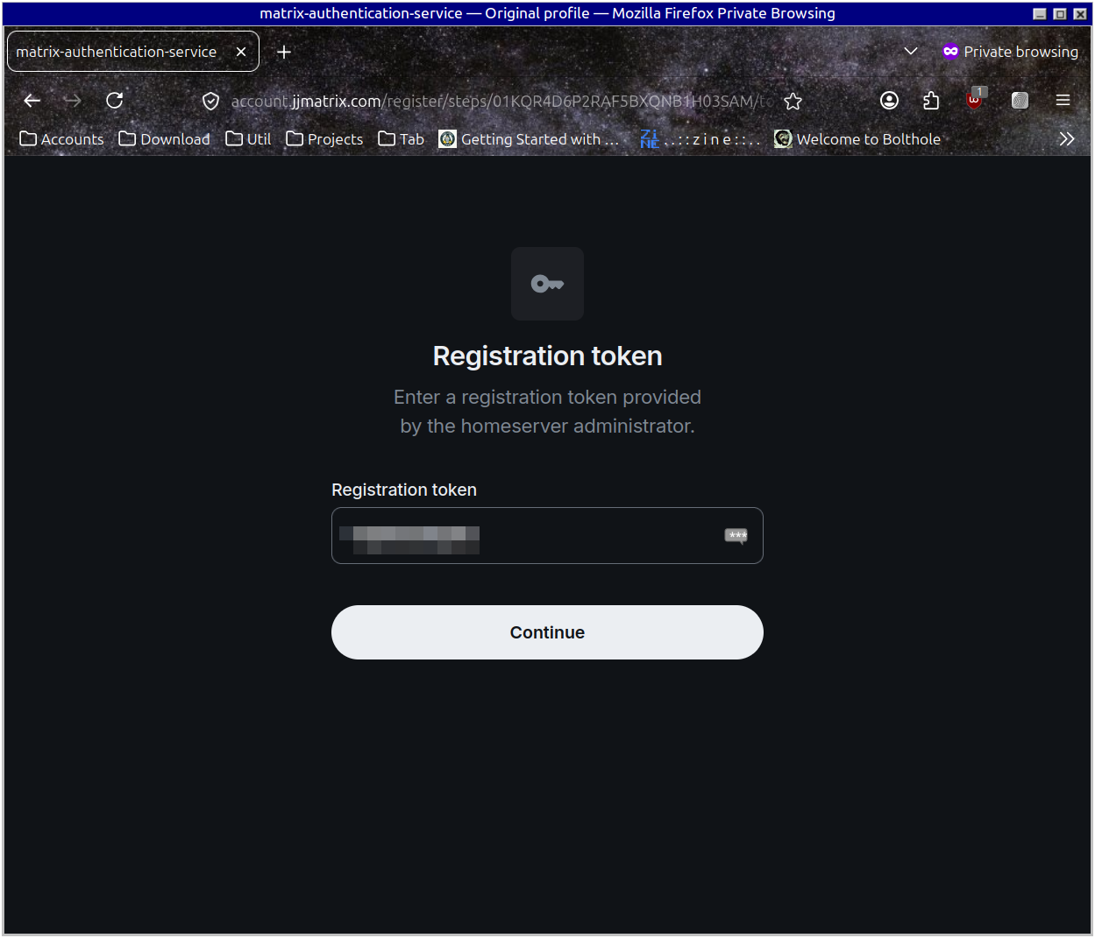Close the Firefox window
Viewport: 1095px width, 938px height.
(1080, 14)
